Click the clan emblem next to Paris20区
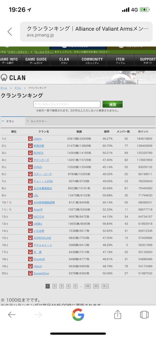 [x=30, y=181]
